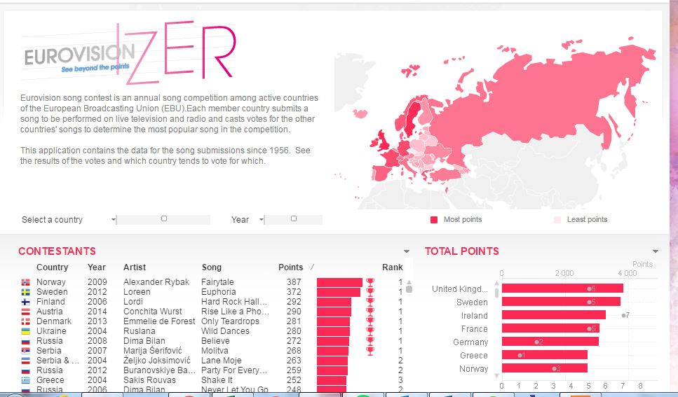Viewport: 678px width, 397px height.
Task: Select the Most points legend label
Action: point(463,219)
